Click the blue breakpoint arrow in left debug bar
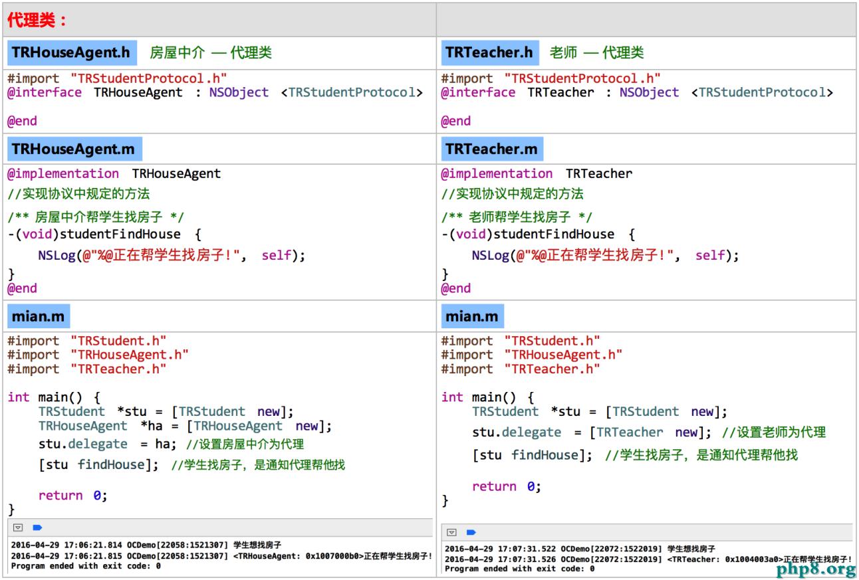Image resolution: width=859 pixels, height=580 pixels. 37,528
